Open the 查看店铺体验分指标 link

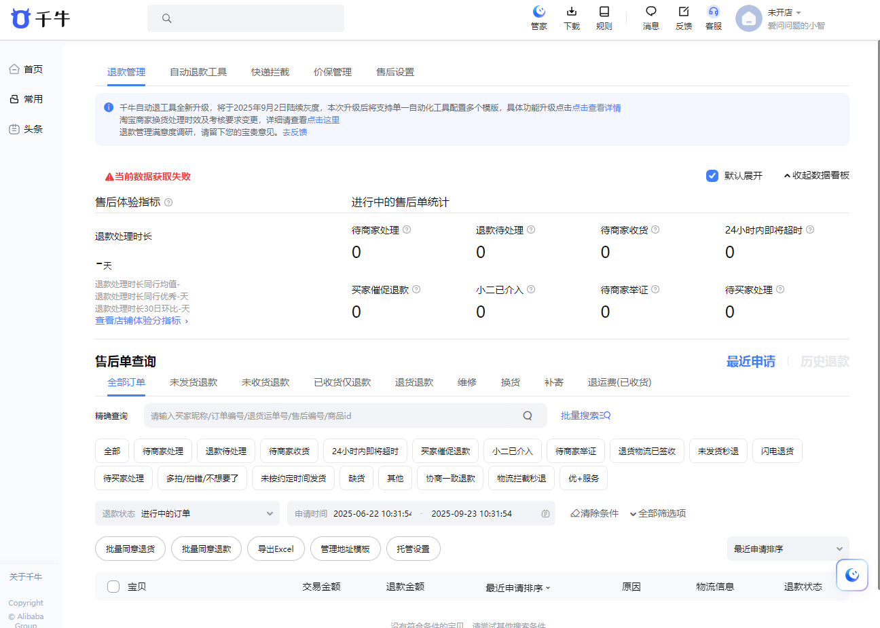tap(142, 320)
